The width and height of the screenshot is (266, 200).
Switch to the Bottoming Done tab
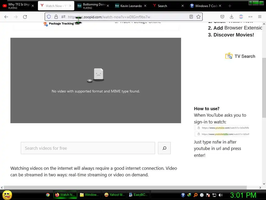(93, 6)
